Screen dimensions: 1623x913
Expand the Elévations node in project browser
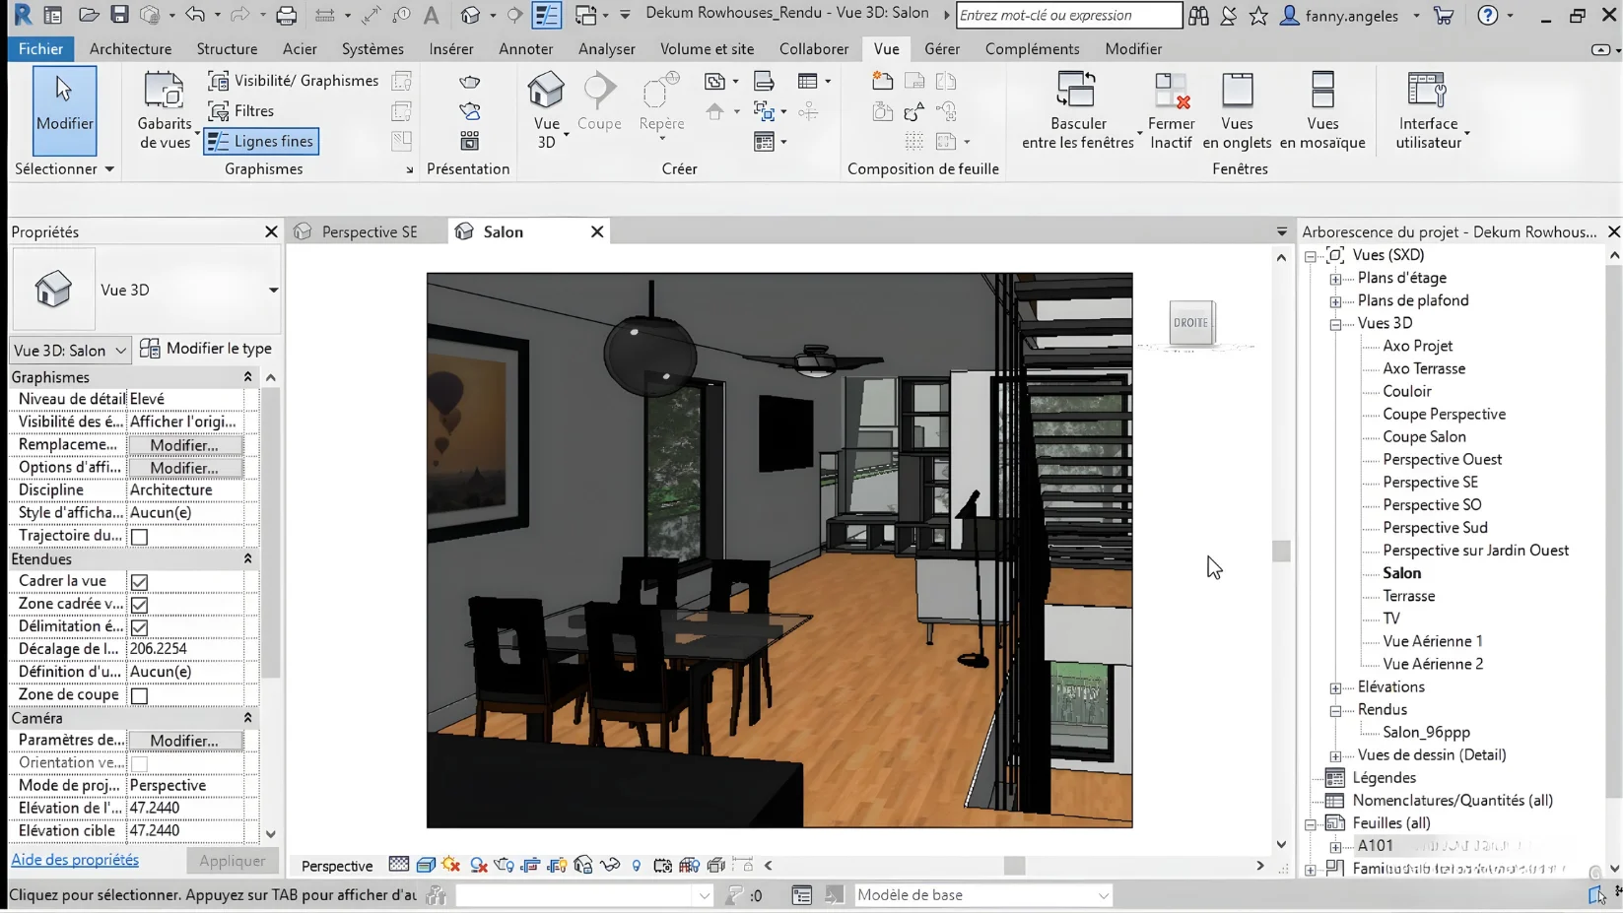click(x=1335, y=686)
